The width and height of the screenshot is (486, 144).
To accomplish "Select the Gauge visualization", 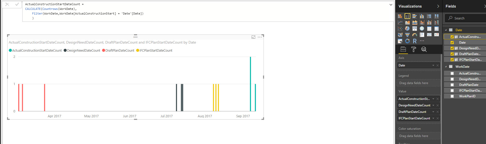I will click(x=415, y=35).
